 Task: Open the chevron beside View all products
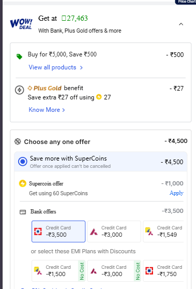click(81, 68)
